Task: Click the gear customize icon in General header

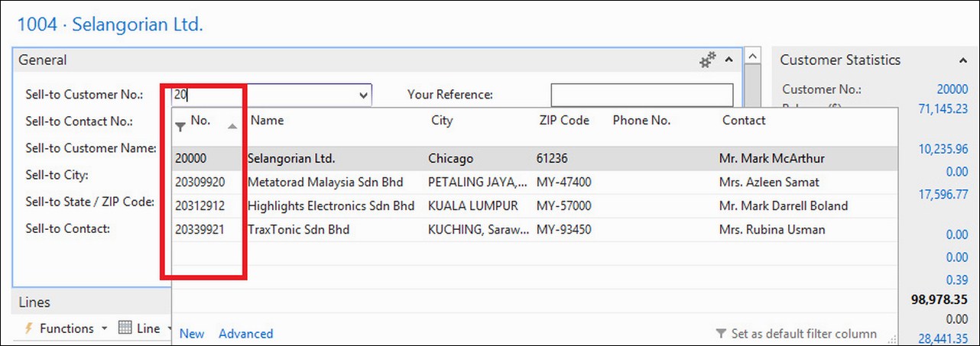Action: (708, 60)
